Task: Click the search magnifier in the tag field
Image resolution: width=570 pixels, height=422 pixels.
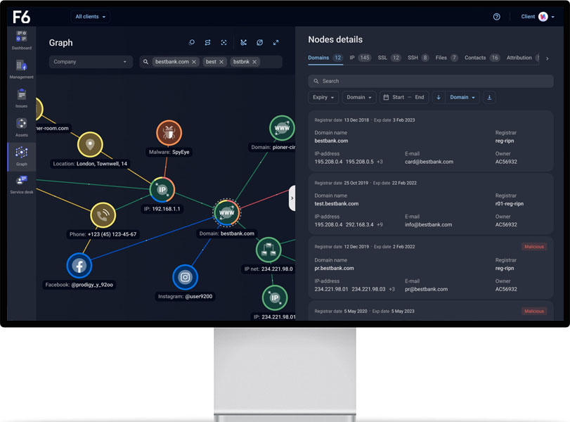Action: point(145,62)
